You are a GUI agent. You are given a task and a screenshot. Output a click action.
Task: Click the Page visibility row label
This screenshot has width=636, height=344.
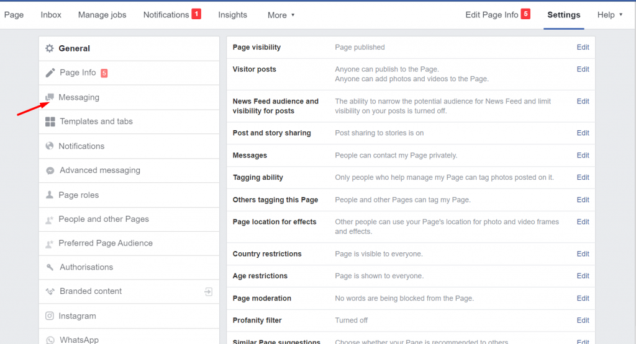pyautogui.click(x=257, y=47)
